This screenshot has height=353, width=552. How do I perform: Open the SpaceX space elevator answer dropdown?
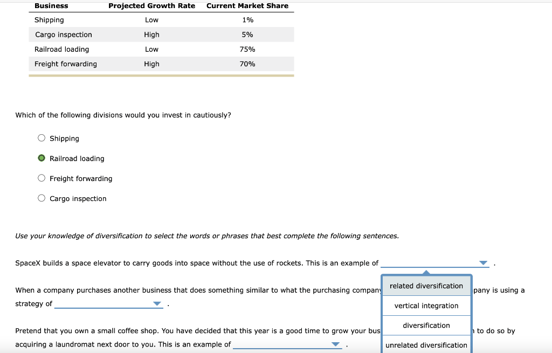[x=435, y=263]
